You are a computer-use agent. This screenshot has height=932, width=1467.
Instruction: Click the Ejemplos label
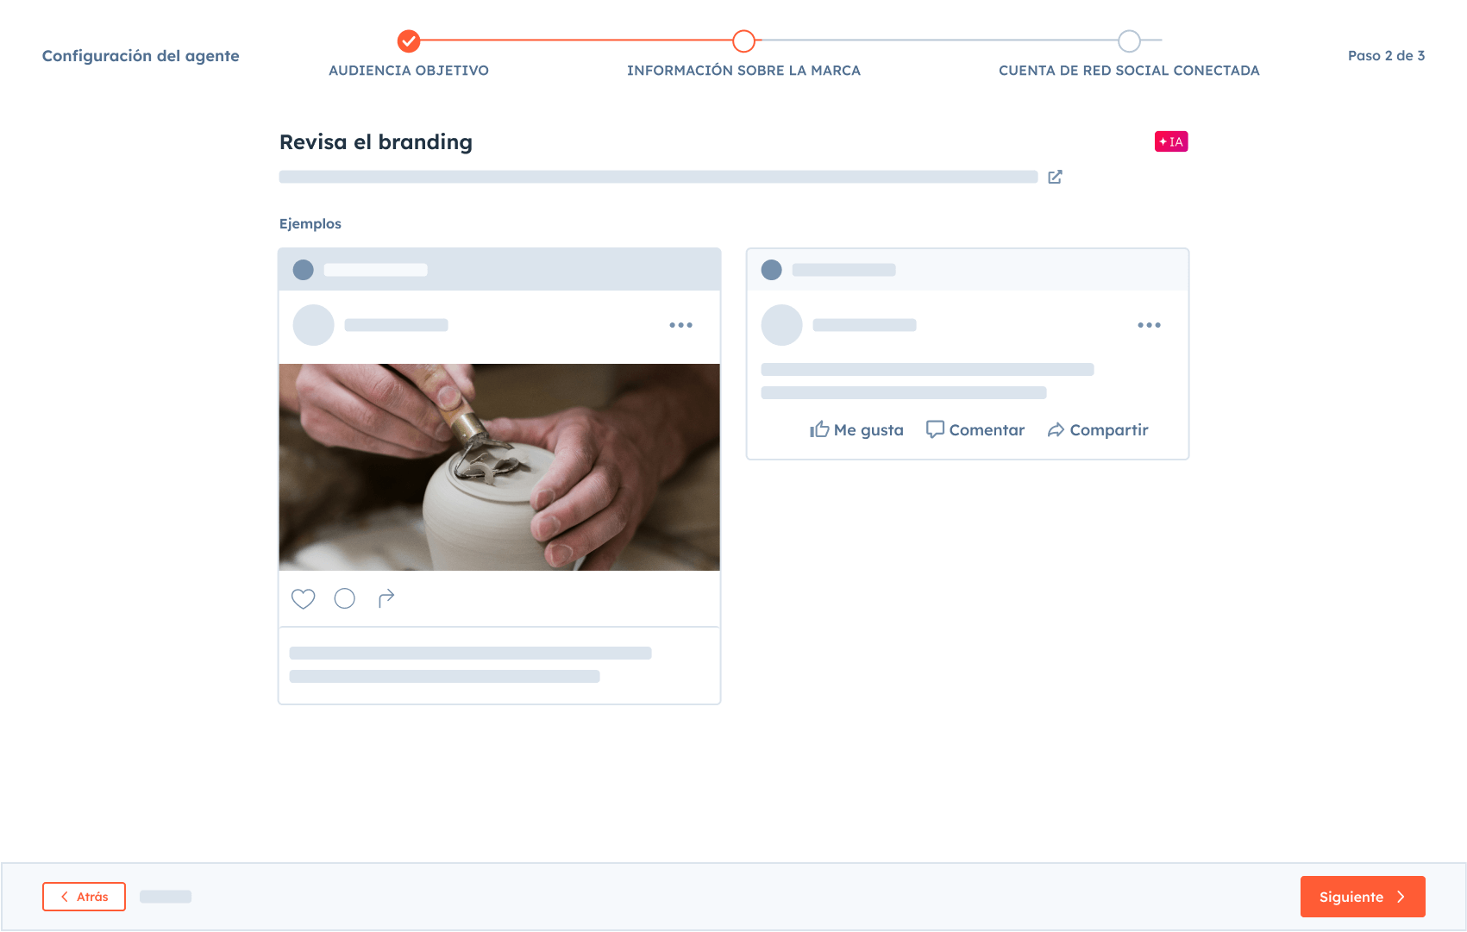pos(310,223)
